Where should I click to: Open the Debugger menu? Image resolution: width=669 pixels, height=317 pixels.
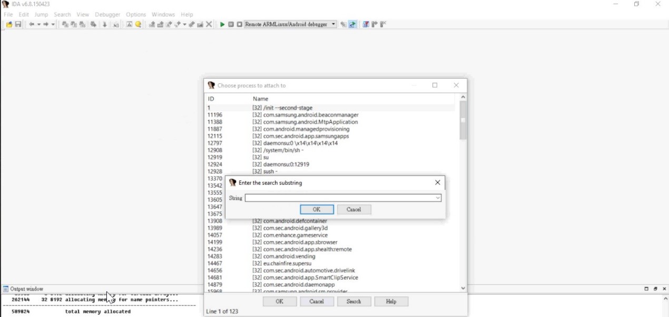tap(107, 14)
